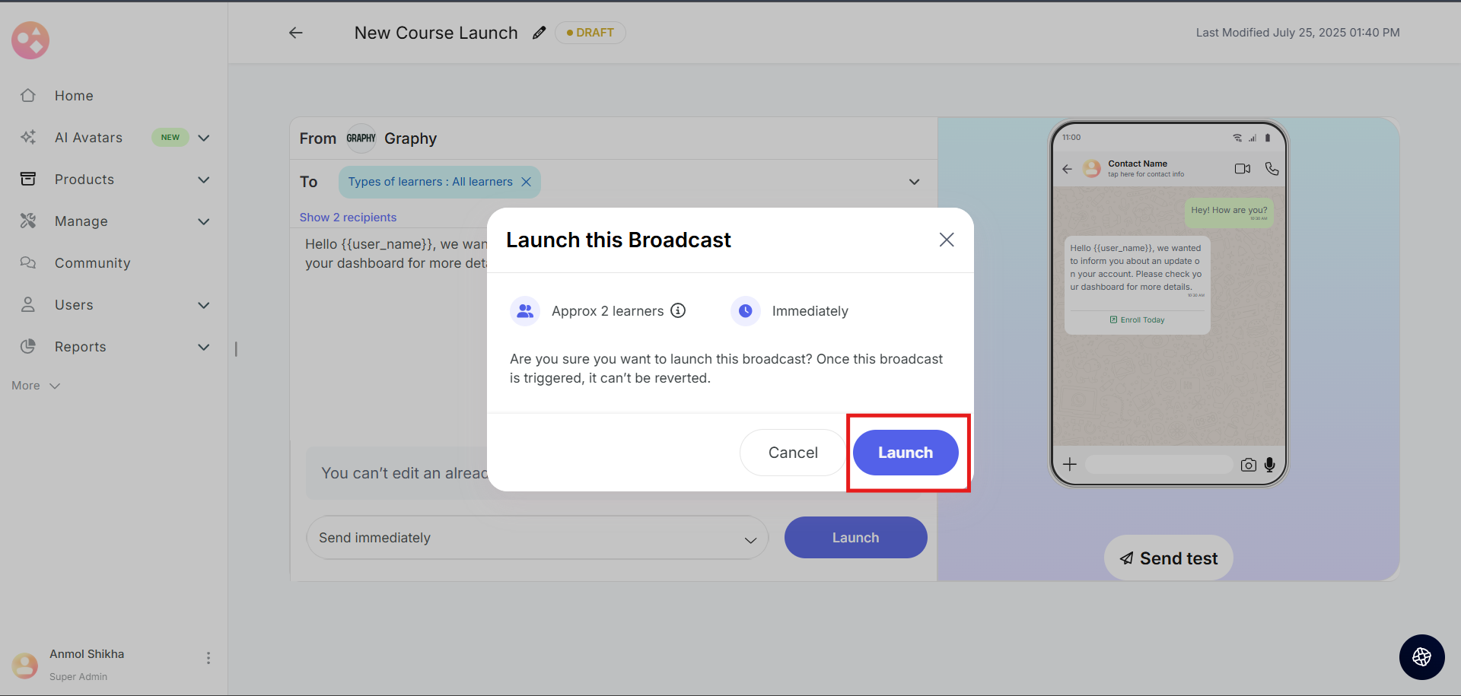1461x696 pixels.
Task: Confirm by clicking Launch in the dialog
Action: tap(905, 453)
